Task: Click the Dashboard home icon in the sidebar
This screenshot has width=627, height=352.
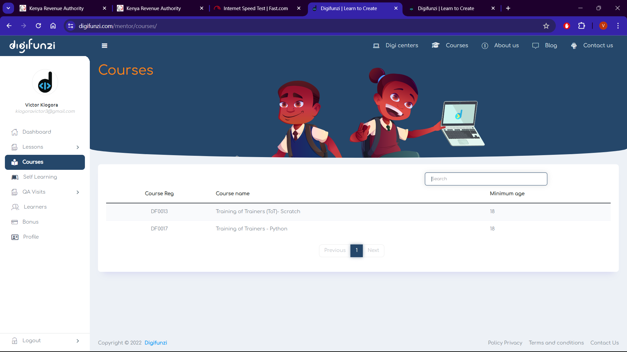Action: [14, 132]
